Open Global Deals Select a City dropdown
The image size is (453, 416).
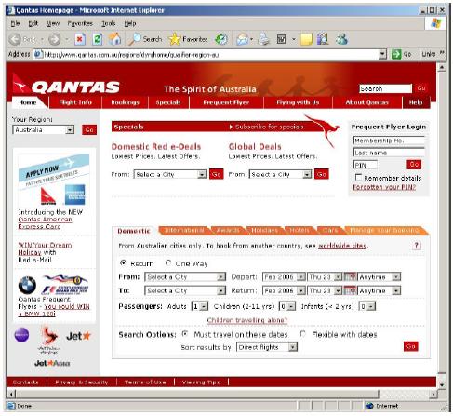[x=280, y=174]
